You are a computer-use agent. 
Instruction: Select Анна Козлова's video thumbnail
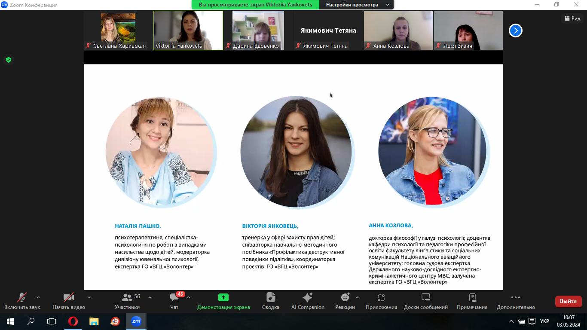pos(398,31)
